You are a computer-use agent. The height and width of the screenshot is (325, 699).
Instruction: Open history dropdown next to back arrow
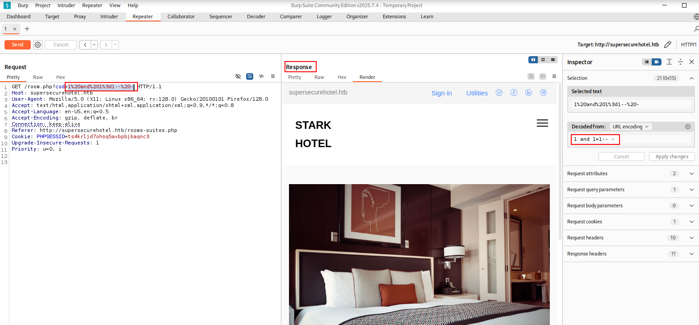pyautogui.click(x=94, y=45)
